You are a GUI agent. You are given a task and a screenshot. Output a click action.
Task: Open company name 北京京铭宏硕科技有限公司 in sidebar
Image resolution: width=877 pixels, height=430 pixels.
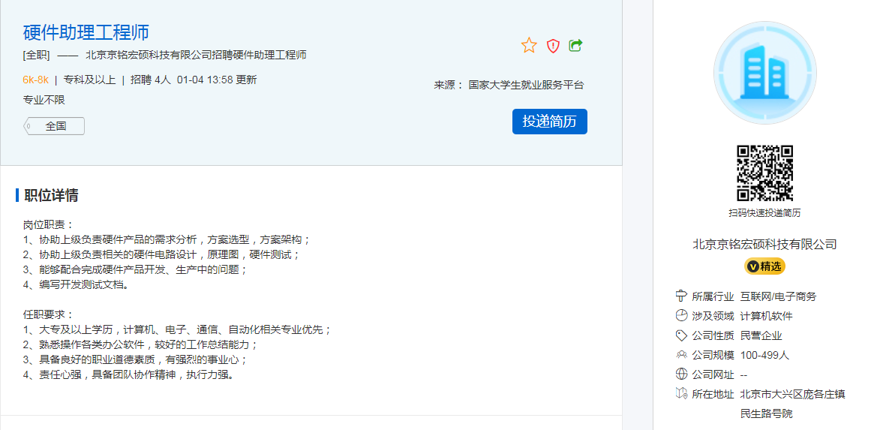(764, 245)
